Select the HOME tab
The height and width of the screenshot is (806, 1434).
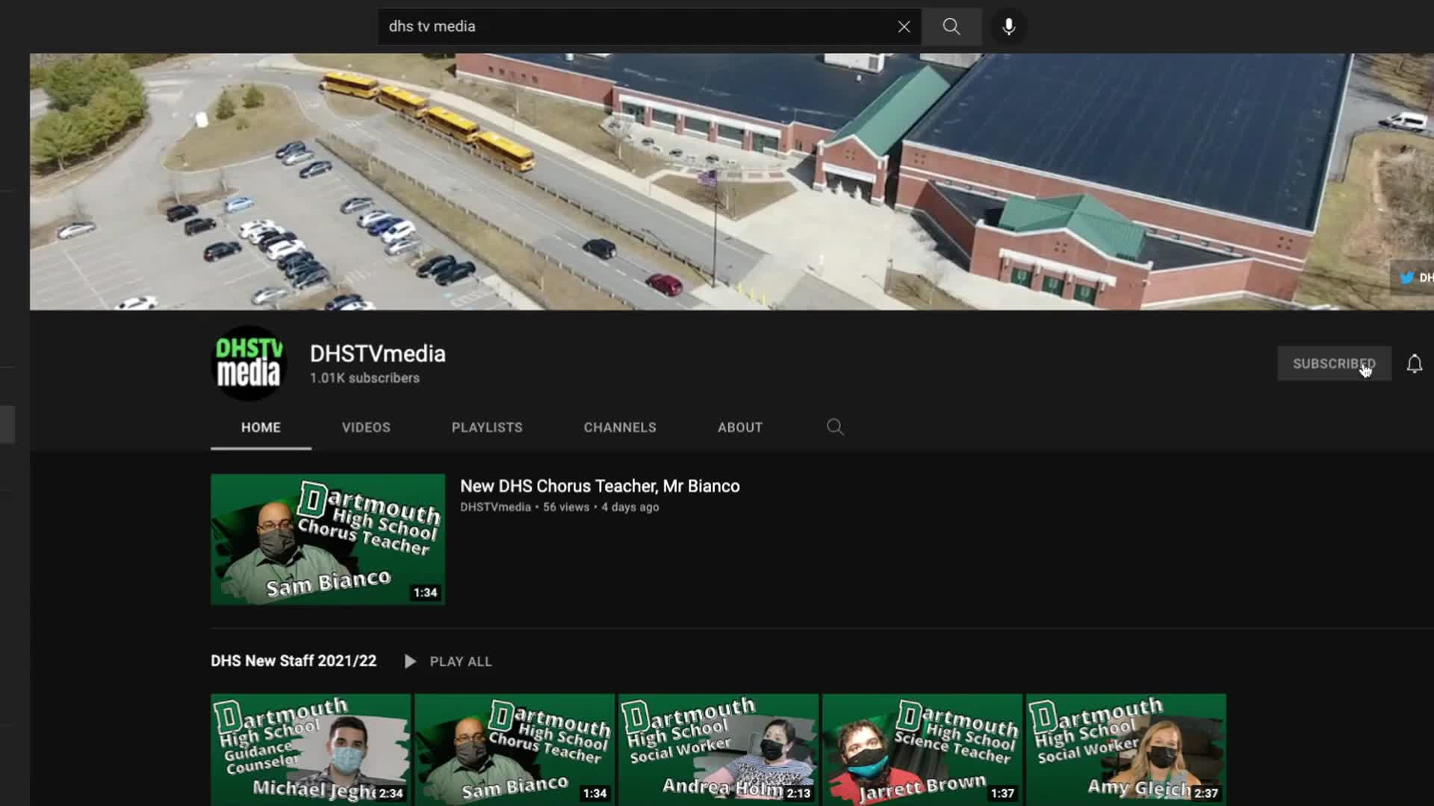pos(261,428)
